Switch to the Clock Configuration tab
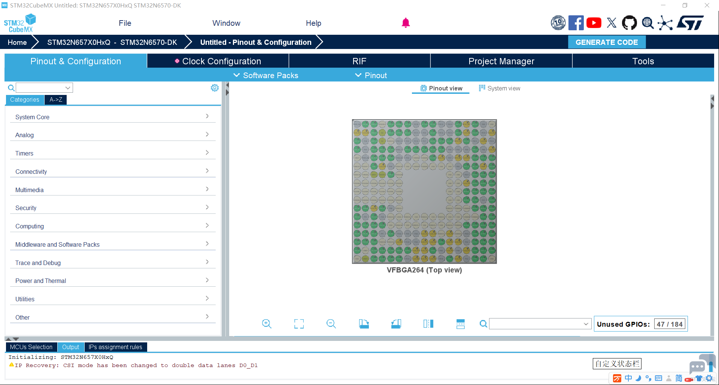The image size is (719, 385). 218,61
